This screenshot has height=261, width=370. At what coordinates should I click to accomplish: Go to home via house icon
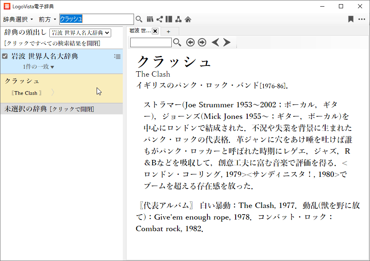tap(188, 19)
